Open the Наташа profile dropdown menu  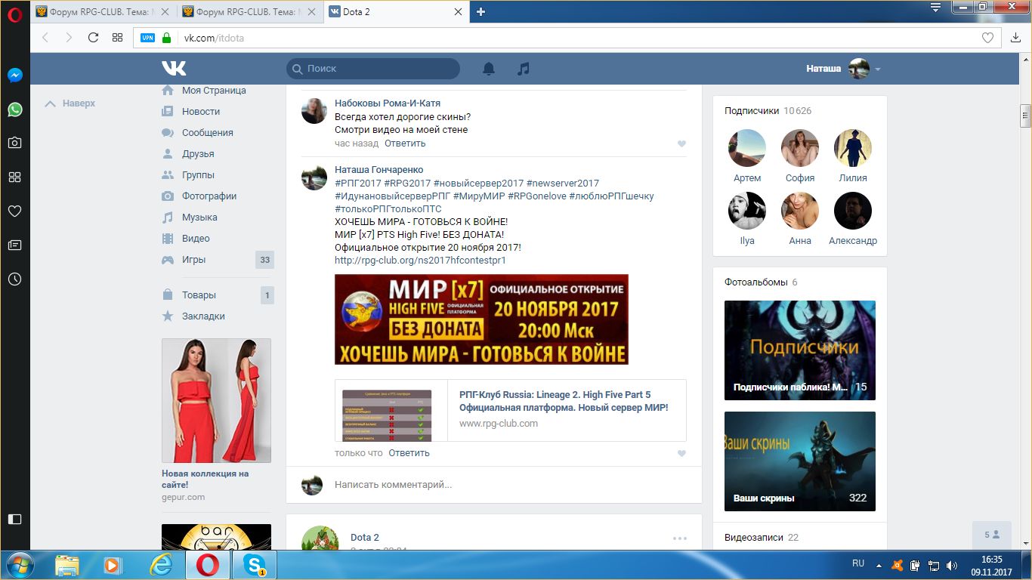[x=877, y=69]
